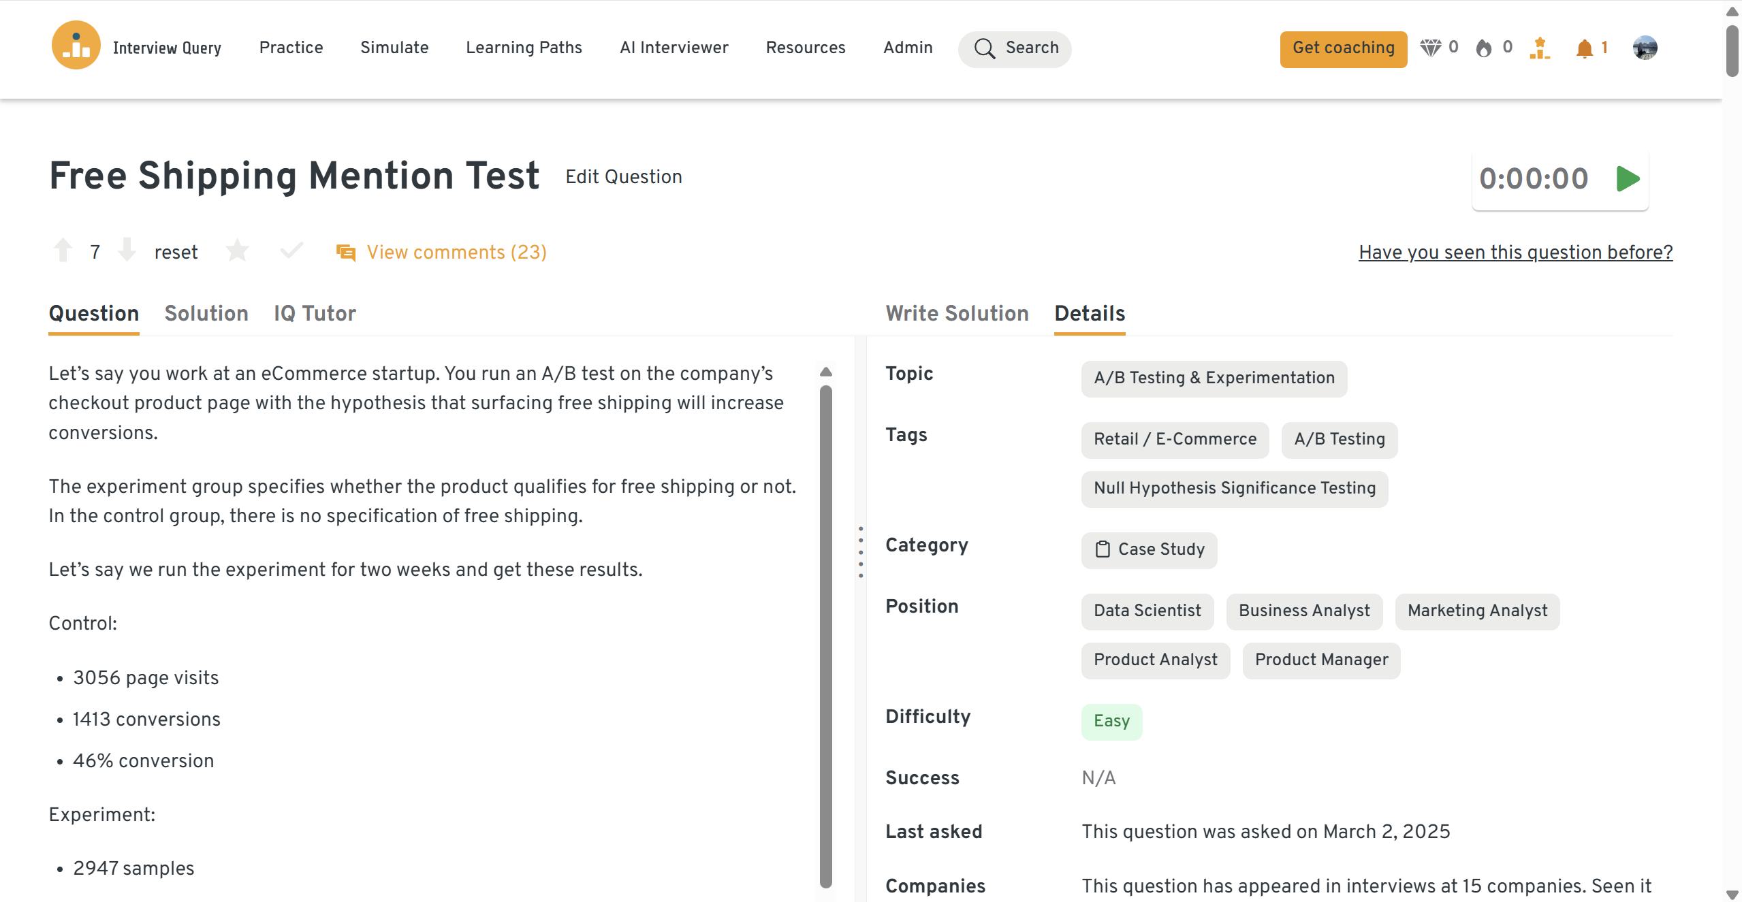Viewport: 1742px width, 902px height.
Task: Open the Resources menu
Action: click(x=805, y=48)
